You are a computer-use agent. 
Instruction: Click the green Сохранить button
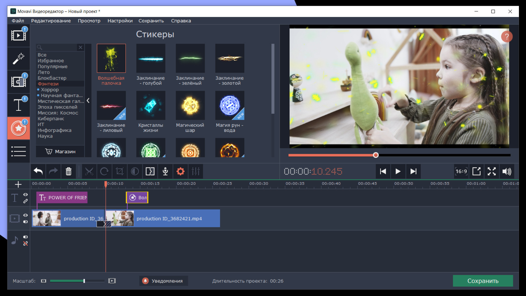pos(482,281)
